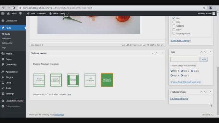Click Choose from the most used tags
219x123 pixels.
185,82
